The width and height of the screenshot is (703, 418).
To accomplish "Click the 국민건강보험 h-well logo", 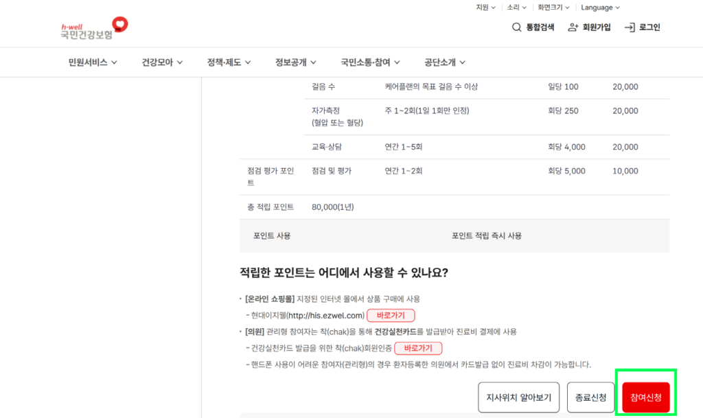I will (x=93, y=29).
